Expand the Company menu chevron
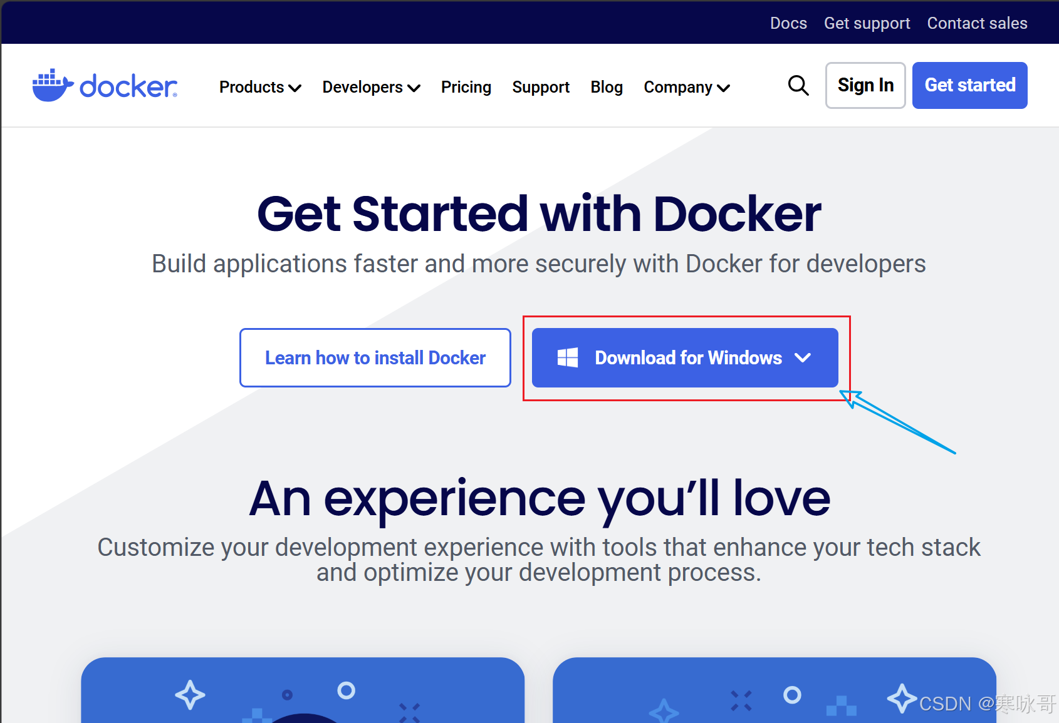1059x723 pixels. (x=723, y=88)
